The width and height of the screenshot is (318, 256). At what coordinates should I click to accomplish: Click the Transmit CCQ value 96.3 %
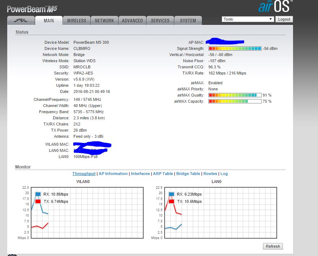[x=215, y=67]
